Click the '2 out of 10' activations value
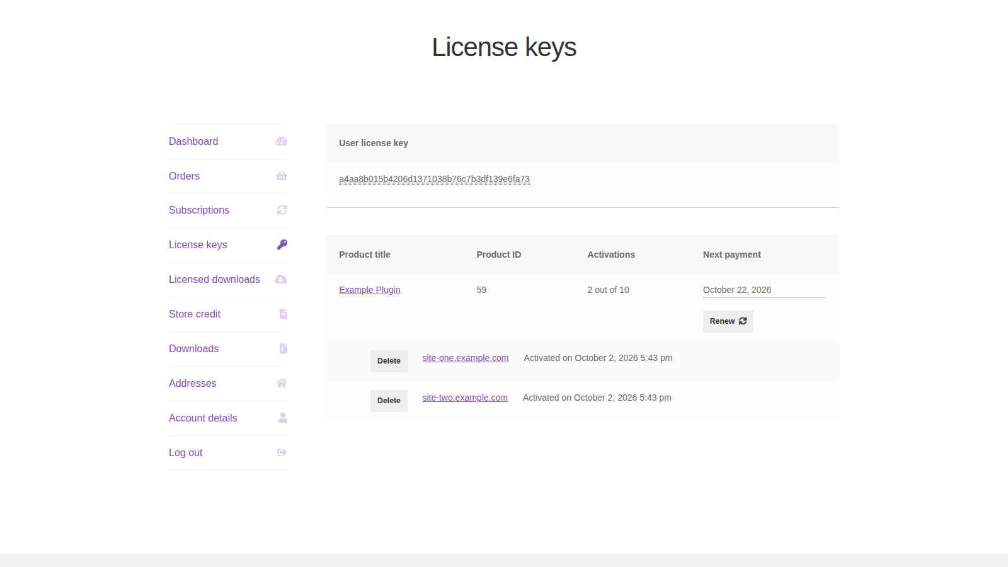The height and width of the screenshot is (567, 1008). tap(608, 290)
